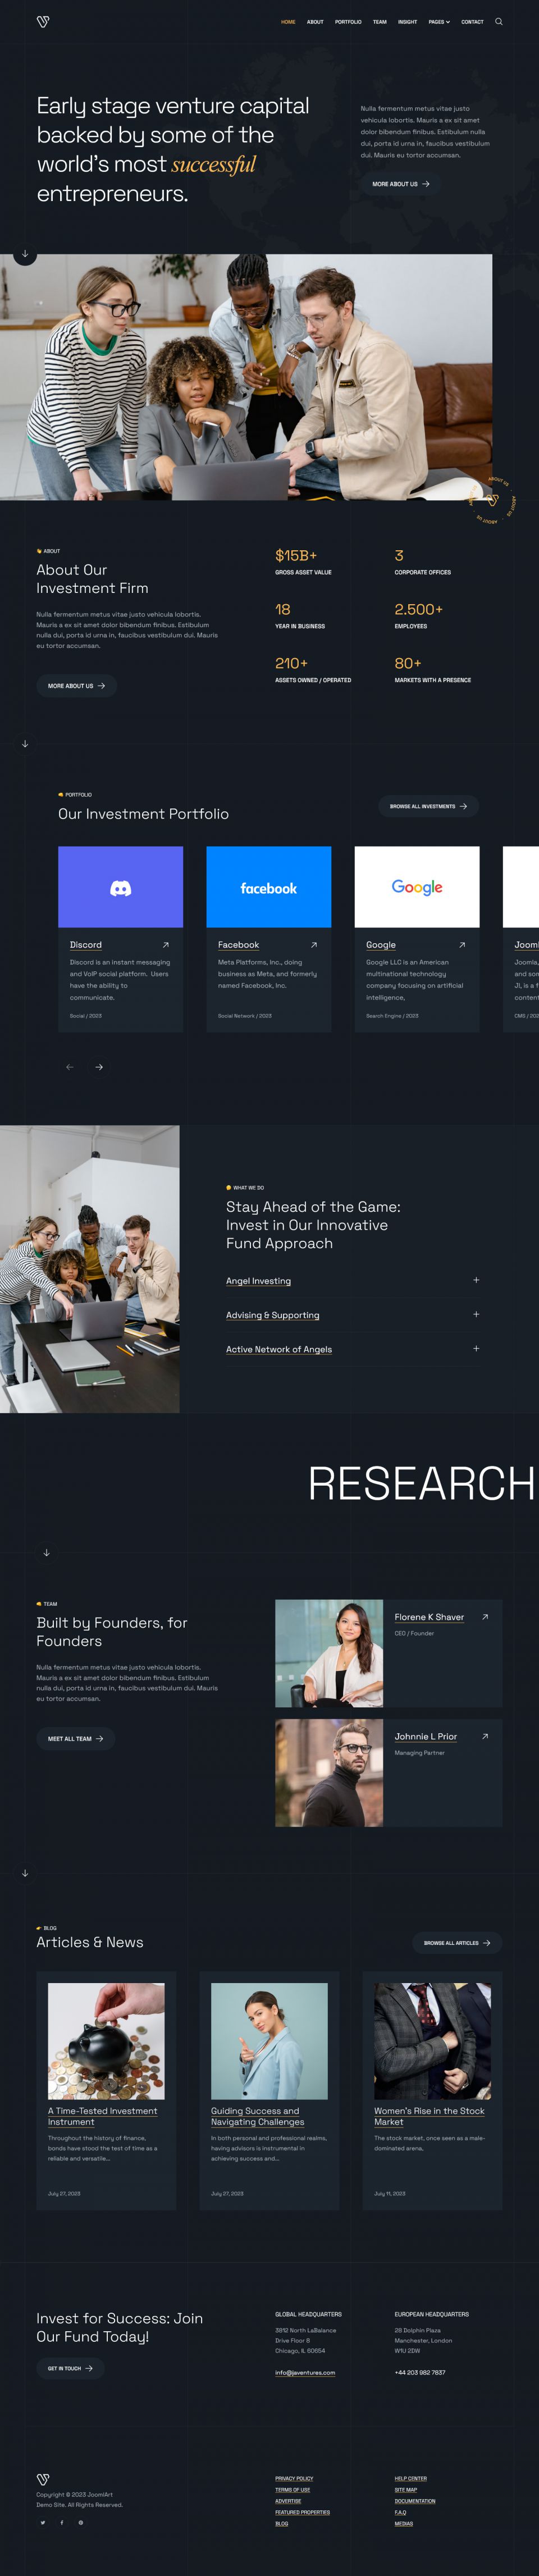
Task: Navigate to the Insight menu item
Action: click(x=407, y=22)
